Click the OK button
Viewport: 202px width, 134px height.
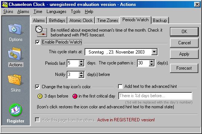point(184,32)
